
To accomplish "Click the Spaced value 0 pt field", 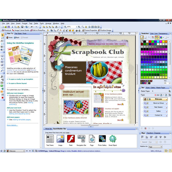I will pos(152,142).
